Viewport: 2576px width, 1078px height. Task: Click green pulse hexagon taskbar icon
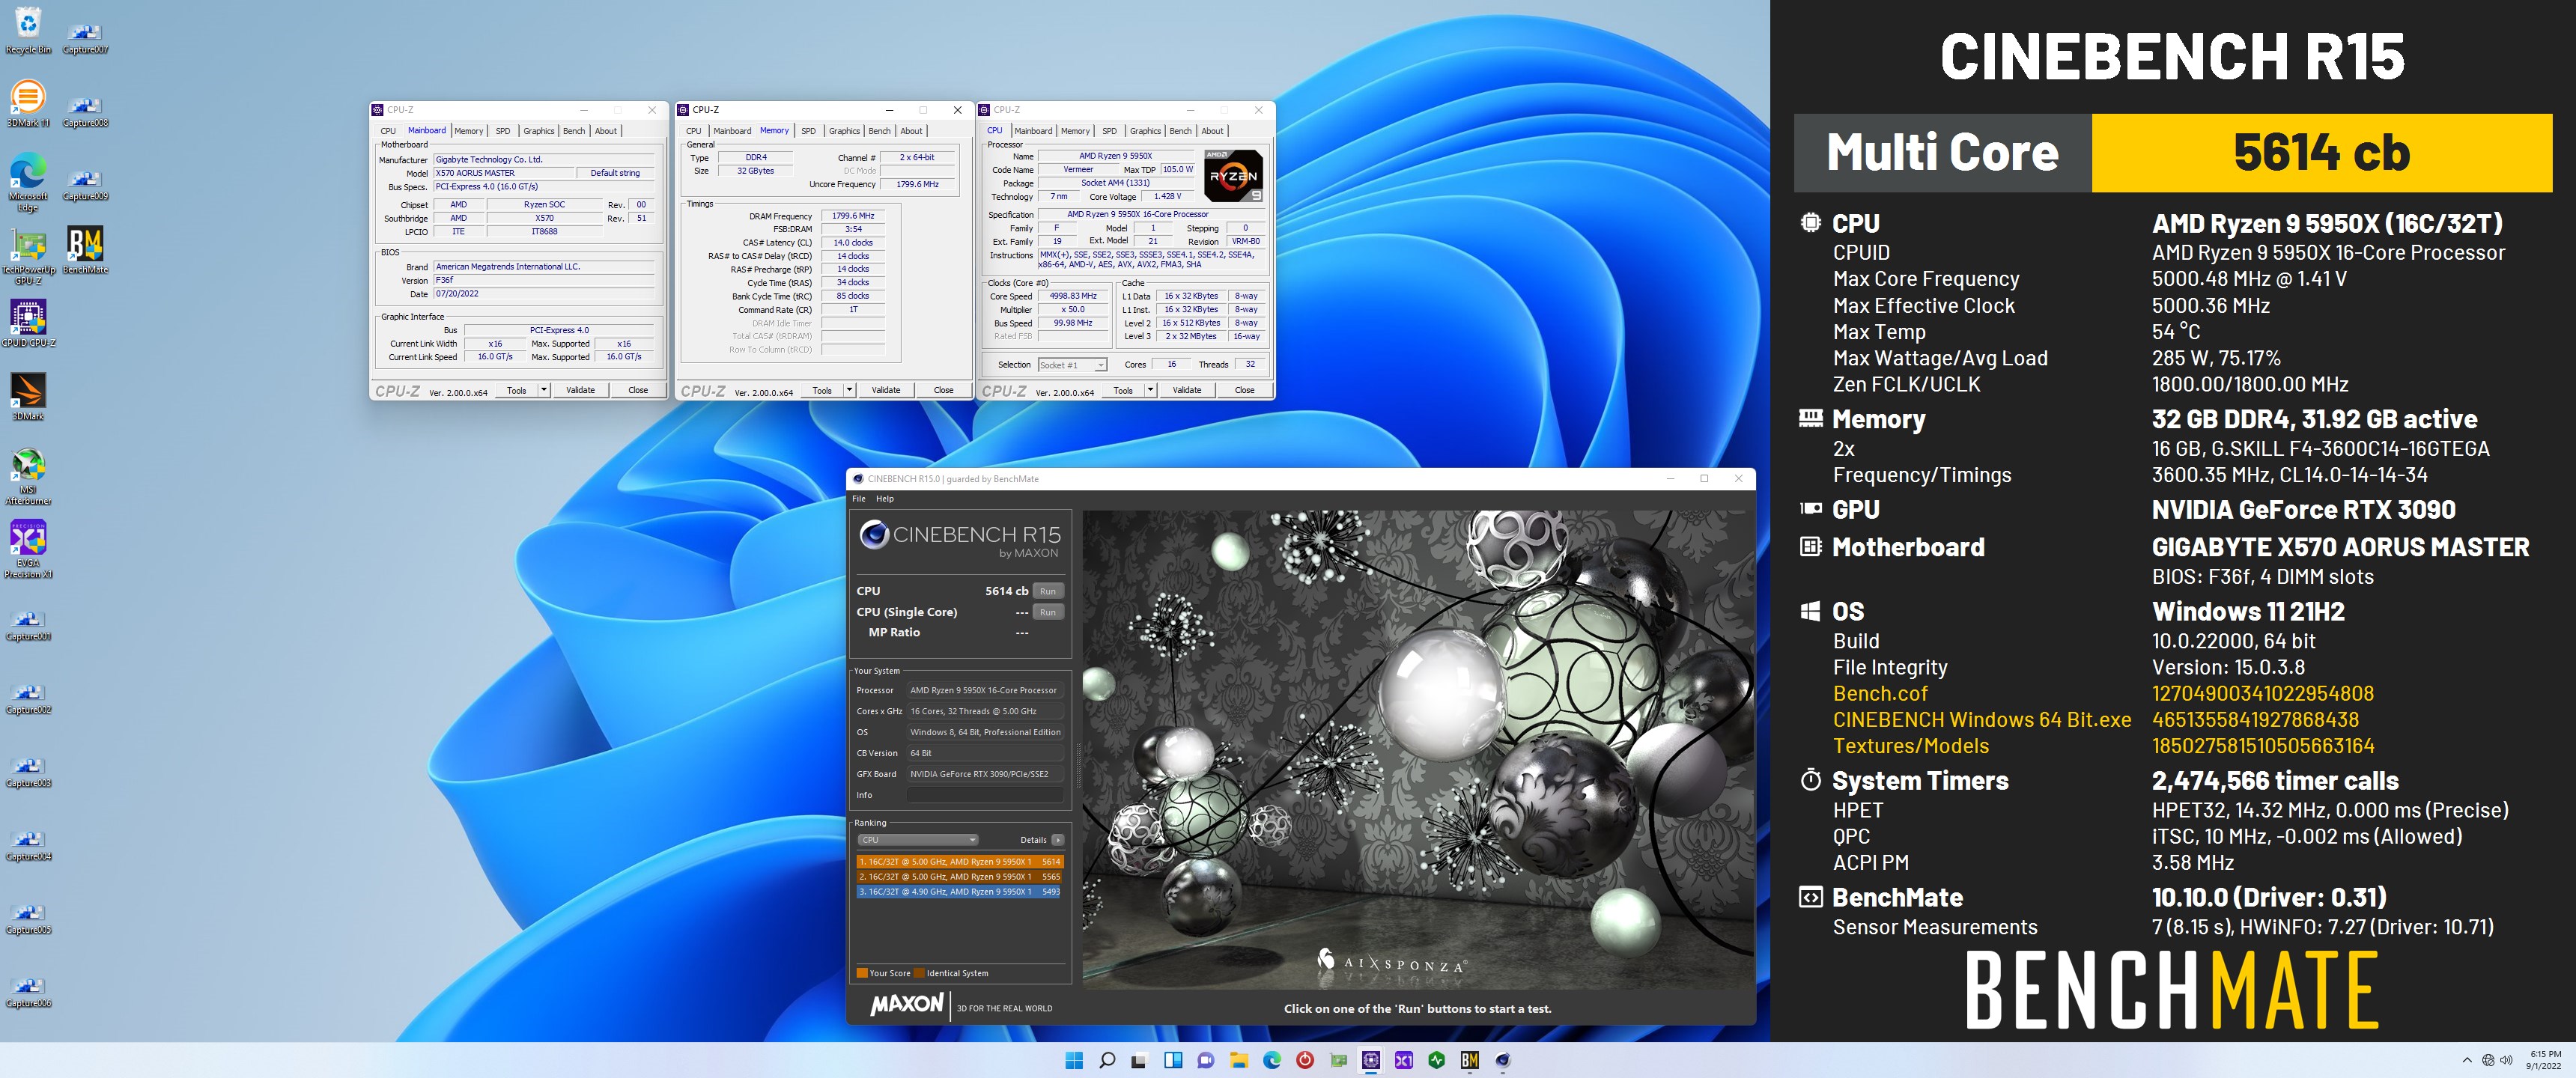(x=1436, y=1060)
